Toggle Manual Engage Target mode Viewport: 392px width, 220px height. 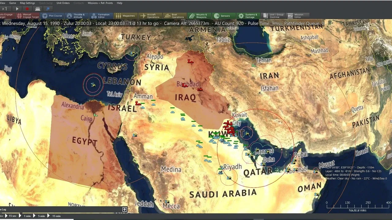(x=28, y=16)
